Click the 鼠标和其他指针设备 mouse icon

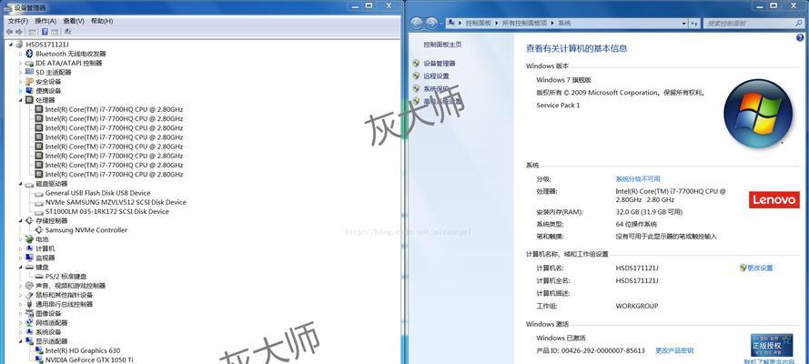click(x=29, y=295)
